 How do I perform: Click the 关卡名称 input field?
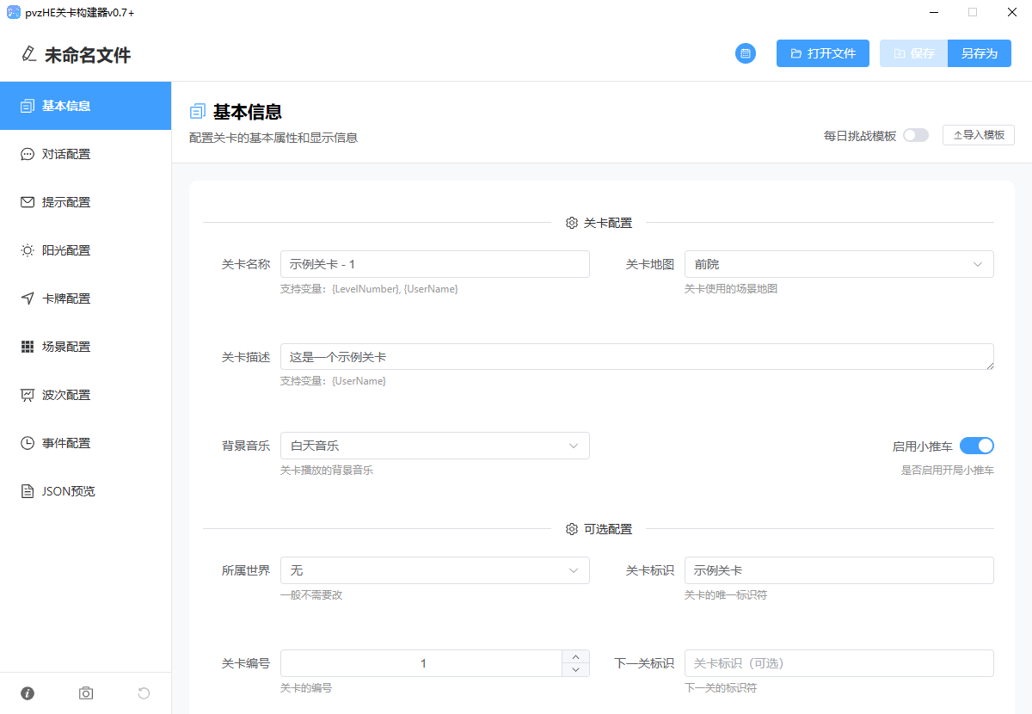[x=434, y=264]
